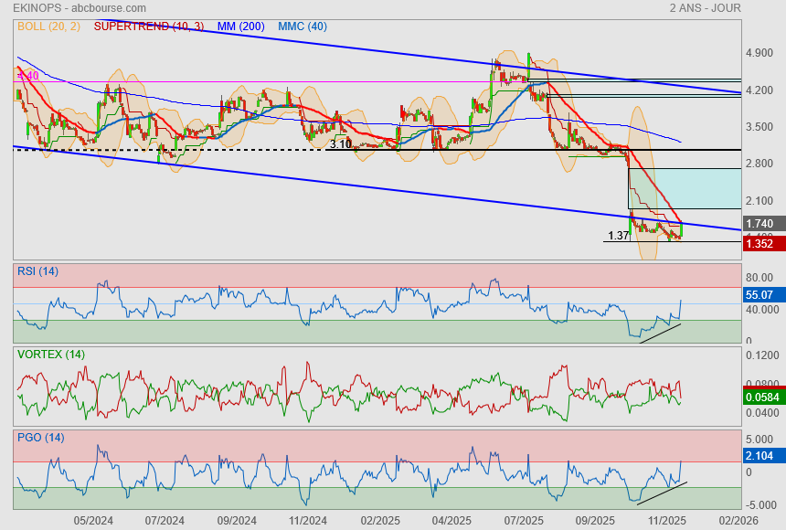Click the 4.900 price axis label

tap(760, 53)
